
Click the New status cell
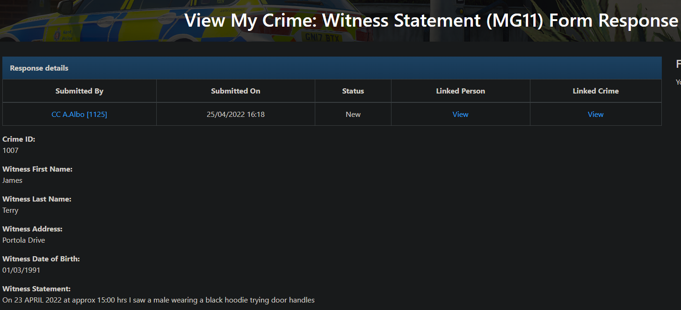pos(353,114)
